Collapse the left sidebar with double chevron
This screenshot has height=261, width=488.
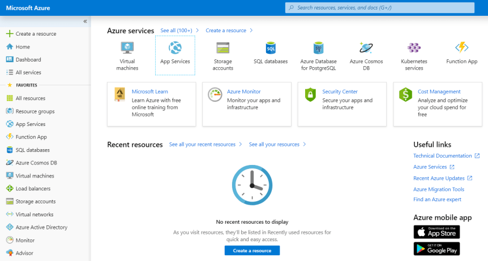point(85,21)
